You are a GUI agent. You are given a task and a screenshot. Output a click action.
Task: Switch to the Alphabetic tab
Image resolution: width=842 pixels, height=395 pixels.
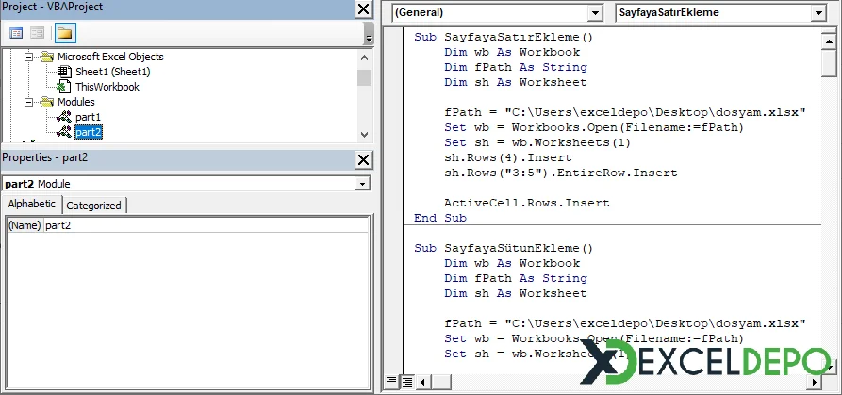tap(32, 206)
